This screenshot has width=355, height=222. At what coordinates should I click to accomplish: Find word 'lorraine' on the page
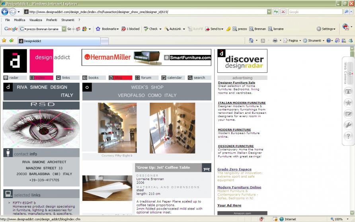[x=276, y=29]
